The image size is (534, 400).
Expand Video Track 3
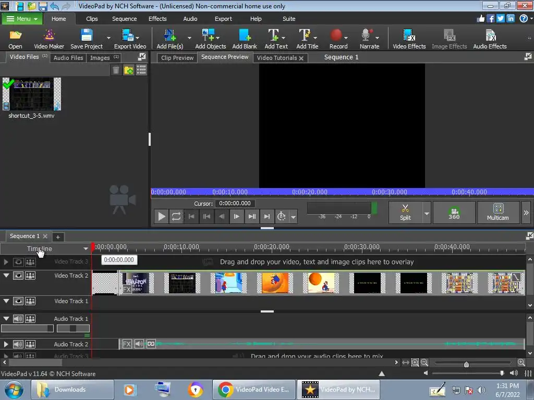click(6, 262)
